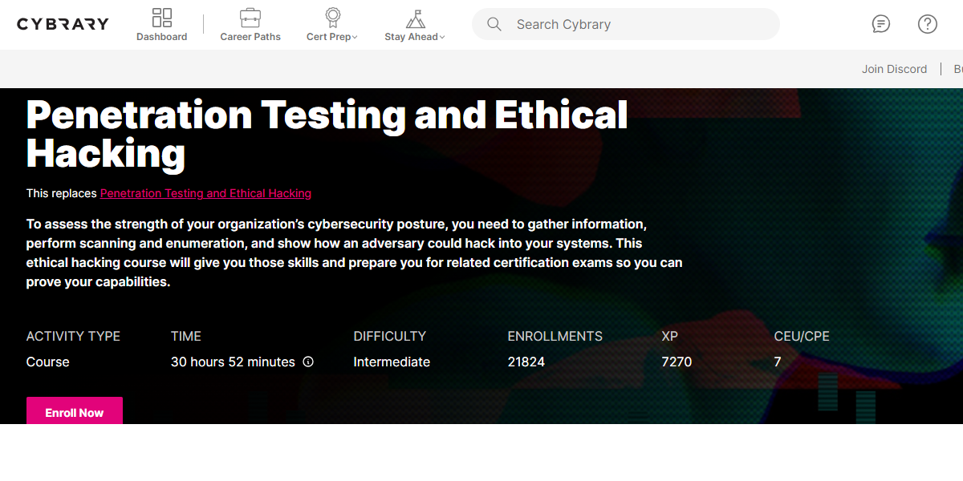Click the search magnifier icon
963x481 pixels.
pyautogui.click(x=494, y=24)
